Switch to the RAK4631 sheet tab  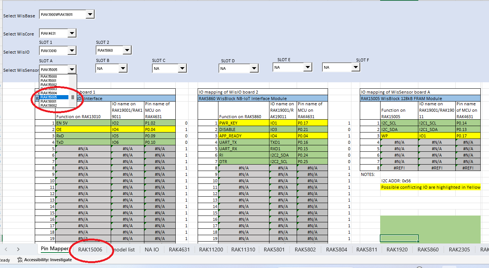click(x=179, y=249)
